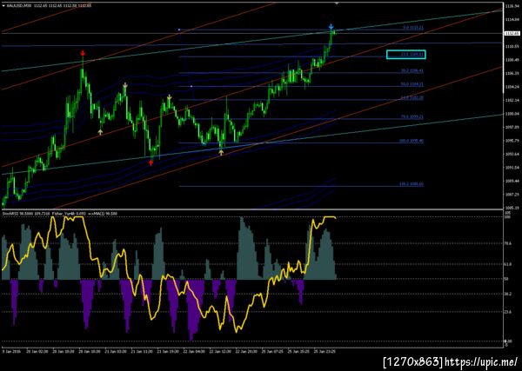Click Fibonacci label 38.2 1106.41
522x371 pixels.
(412, 70)
